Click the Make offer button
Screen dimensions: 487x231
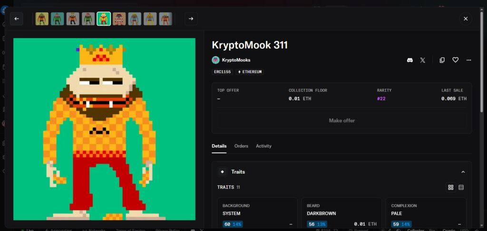click(x=341, y=120)
